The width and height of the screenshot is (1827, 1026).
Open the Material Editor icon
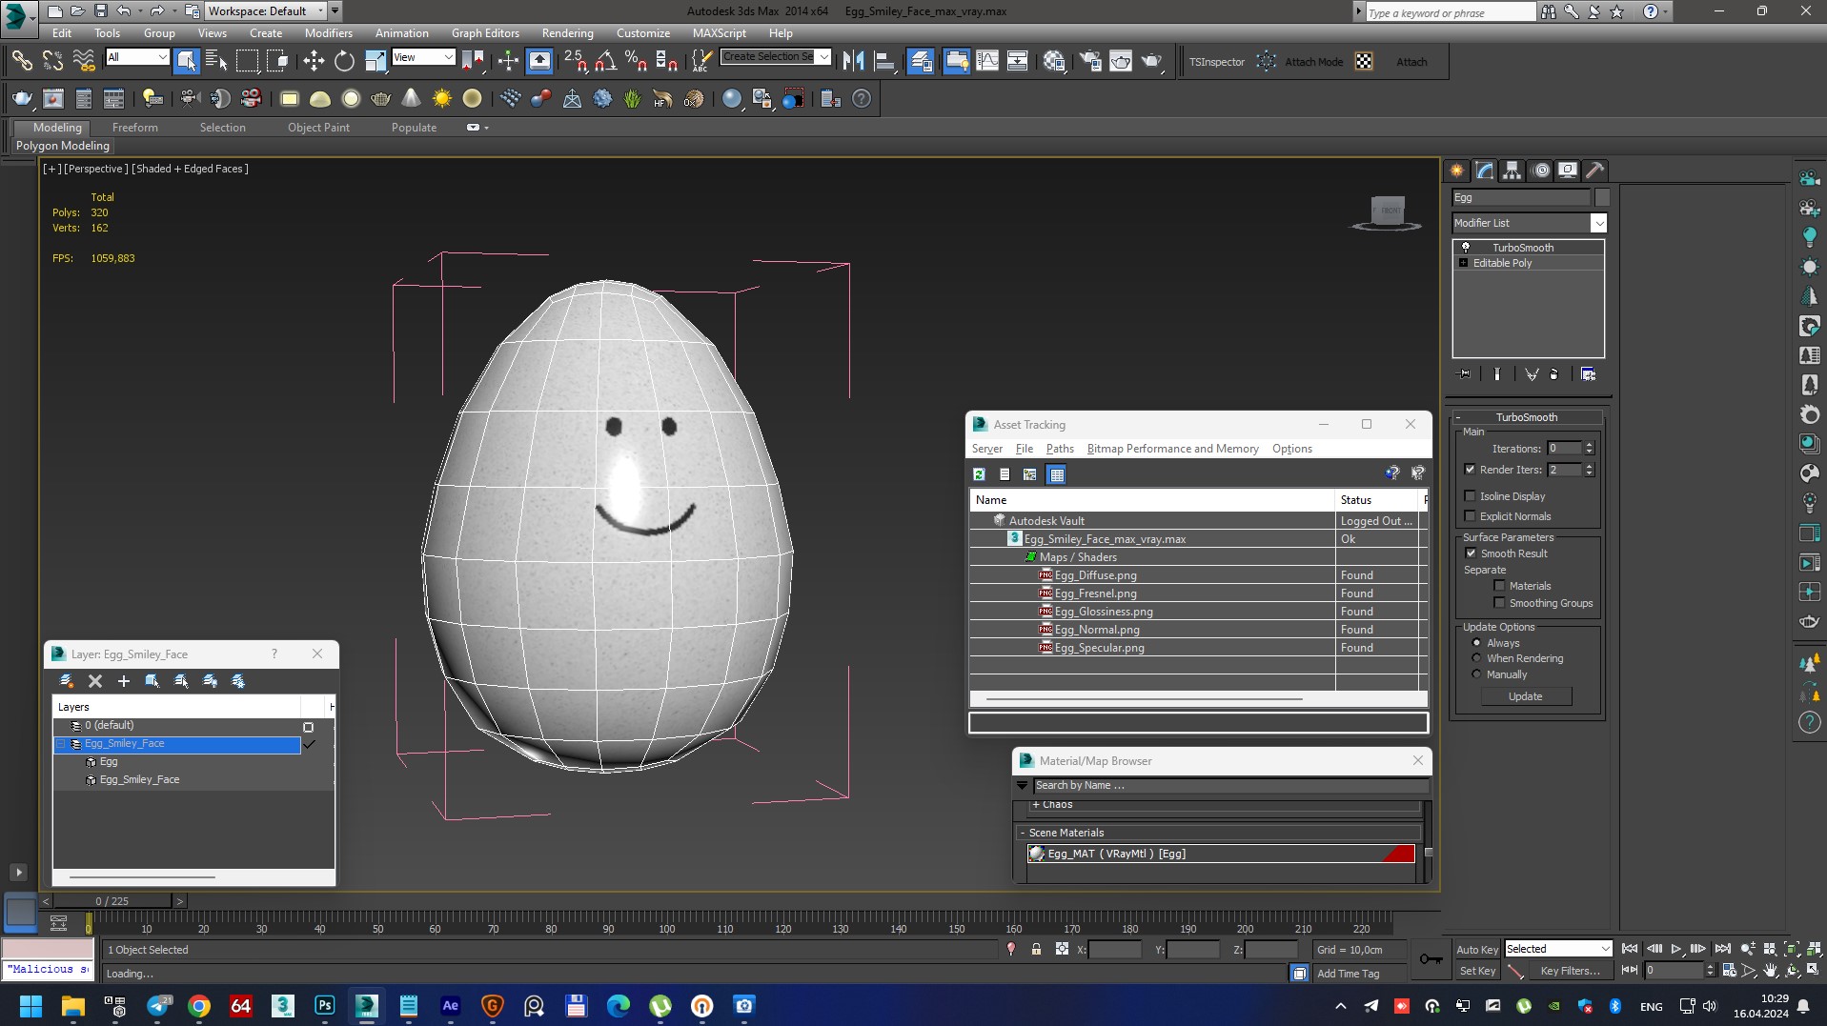coord(1054,61)
